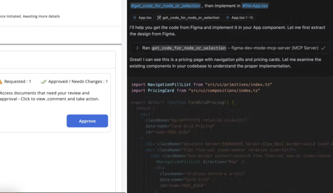Image resolution: width=333 pixels, height=193 pixels.
Task: Click the export default function CardGridPricing line
Action: pyautogui.click(x=182, y=102)
